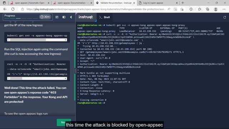229x129 pixels.
Task: Open the browser profile avatar
Action: [x=215, y=9]
